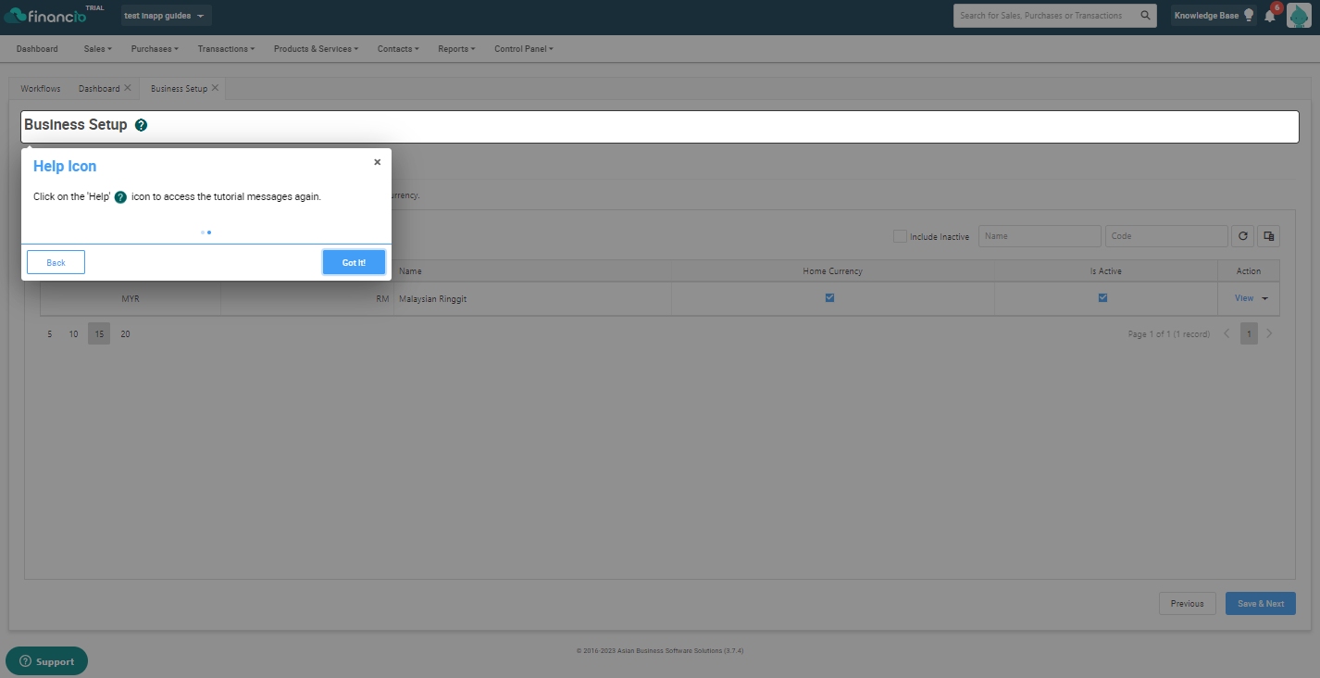Switch to the Workflows tab

tap(41, 89)
